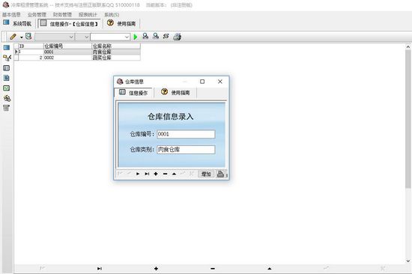Click the up-triangle edit icon in the dialog navigator
The height and width of the screenshot is (274, 412).
pyautogui.click(x=174, y=174)
